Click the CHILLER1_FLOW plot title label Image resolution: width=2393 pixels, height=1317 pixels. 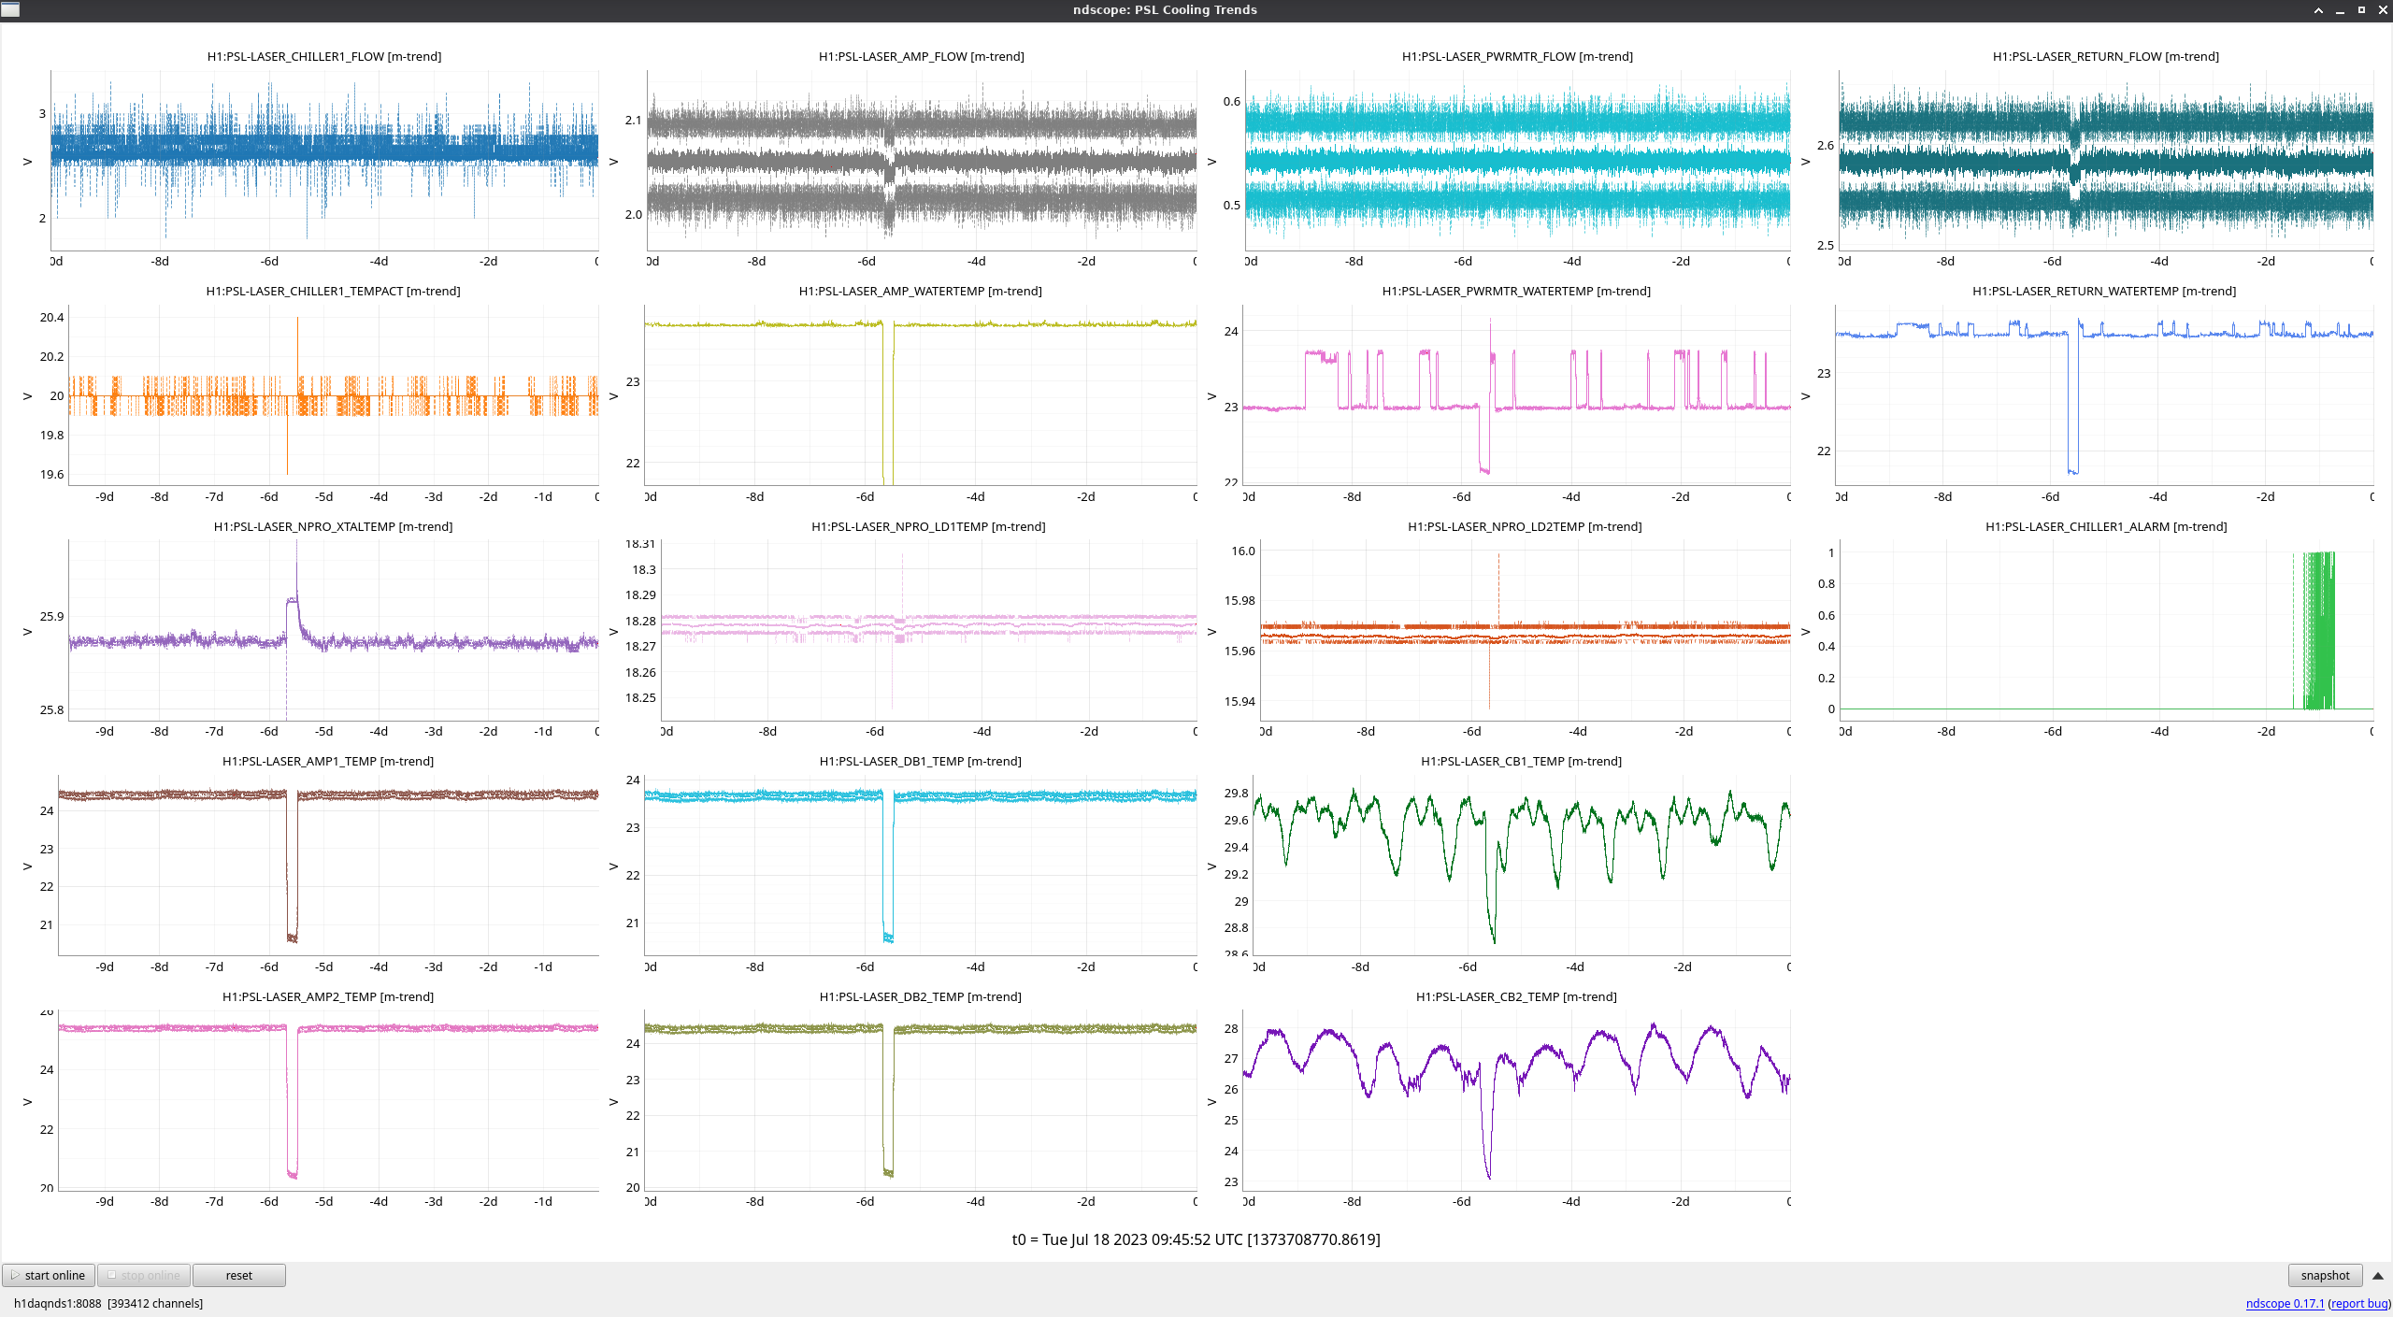point(323,56)
